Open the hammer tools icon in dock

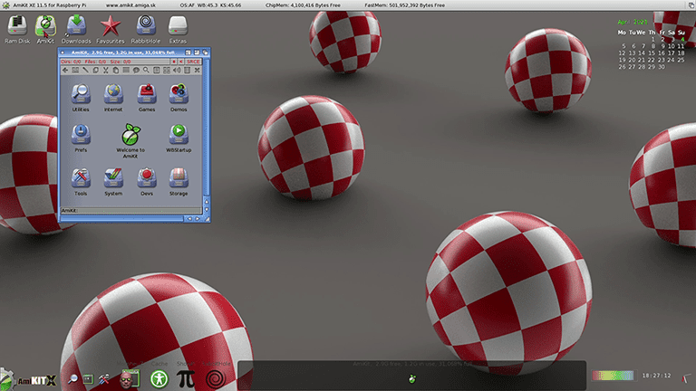click(104, 379)
